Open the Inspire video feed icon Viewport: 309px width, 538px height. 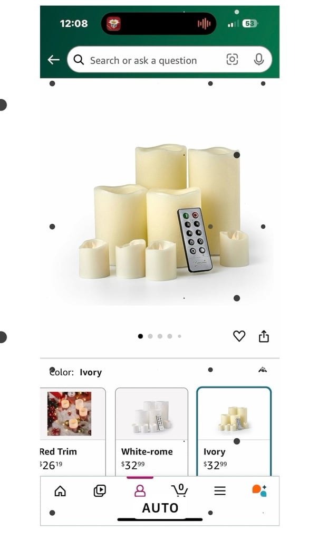tap(100, 491)
